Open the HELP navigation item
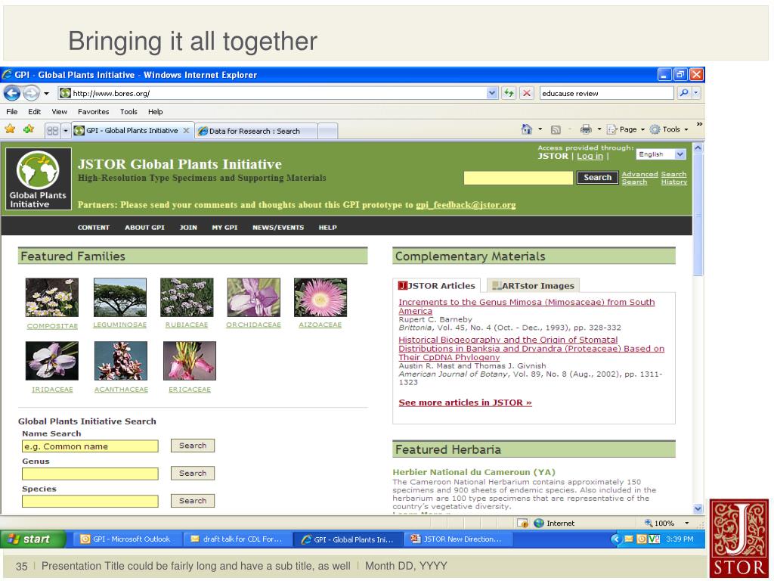This screenshot has height=581, width=774. tap(327, 227)
